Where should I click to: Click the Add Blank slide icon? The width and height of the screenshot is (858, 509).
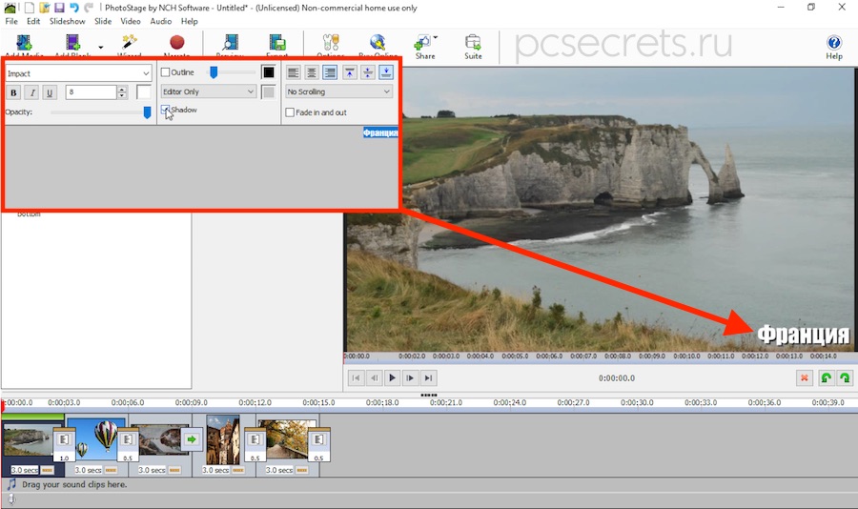pos(72,43)
